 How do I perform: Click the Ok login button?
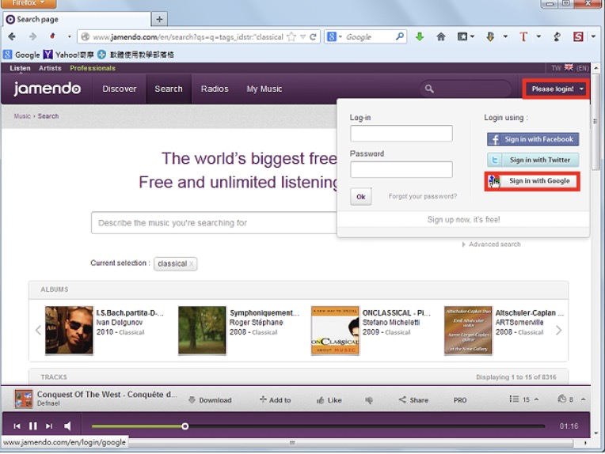361,197
